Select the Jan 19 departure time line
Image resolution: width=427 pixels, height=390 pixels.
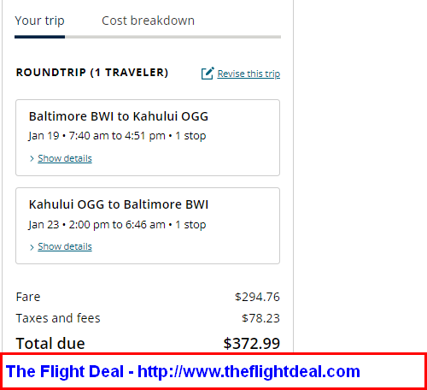coord(117,136)
